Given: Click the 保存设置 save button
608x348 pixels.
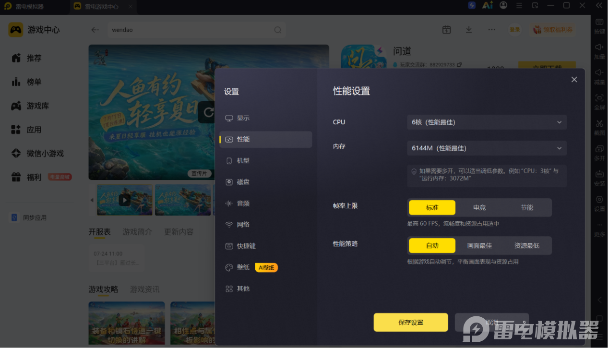Looking at the screenshot, I should 411,322.
